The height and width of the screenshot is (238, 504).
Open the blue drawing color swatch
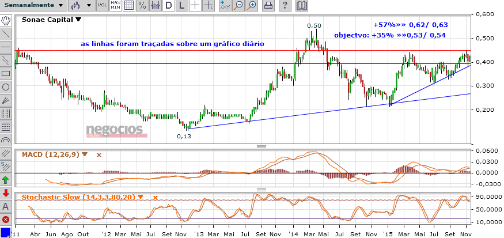pos(5,233)
